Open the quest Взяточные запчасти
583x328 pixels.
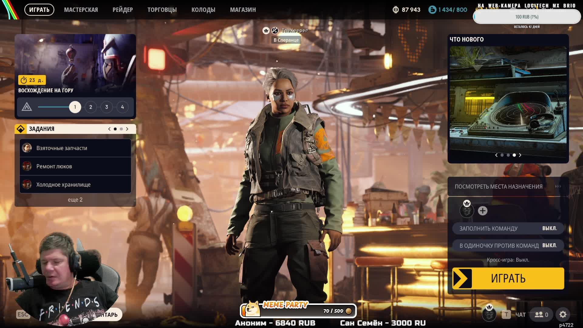tap(75, 148)
